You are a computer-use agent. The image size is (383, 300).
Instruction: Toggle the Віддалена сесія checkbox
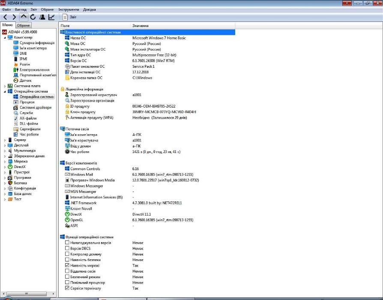67,271
